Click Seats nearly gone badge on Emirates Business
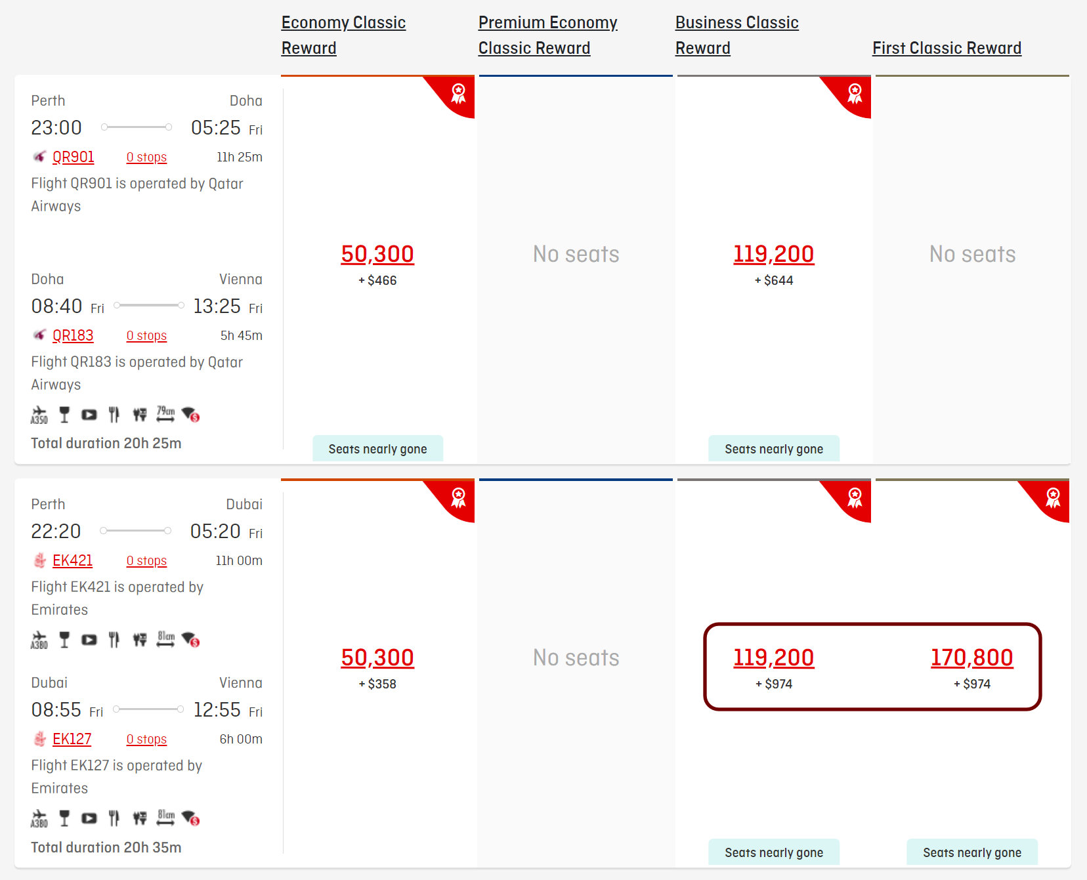The image size is (1087, 880). pos(774,852)
